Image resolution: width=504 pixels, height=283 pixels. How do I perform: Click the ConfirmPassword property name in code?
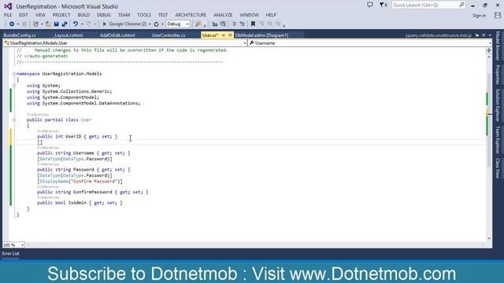coord(93,192)
